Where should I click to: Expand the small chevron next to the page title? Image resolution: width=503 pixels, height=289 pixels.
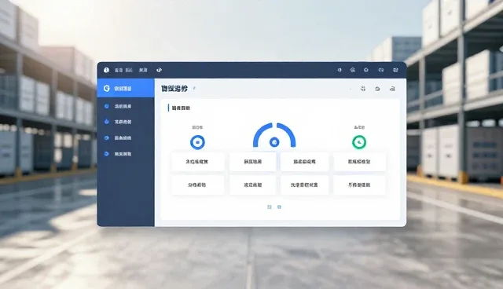[194, 88]
